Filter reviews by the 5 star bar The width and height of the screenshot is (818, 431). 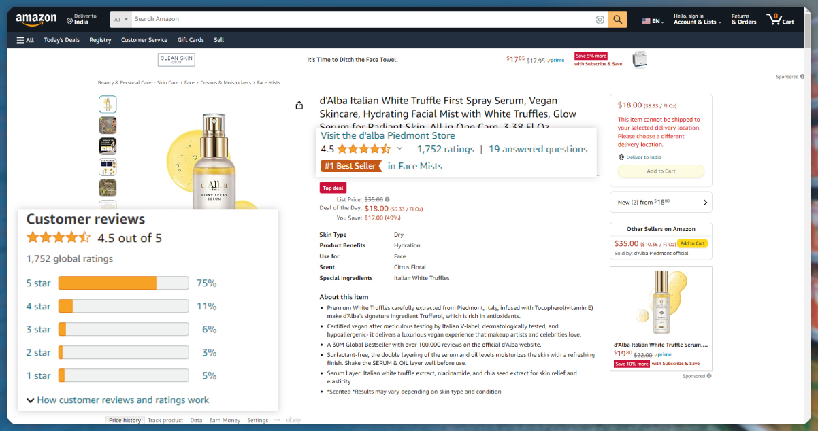tap(123, 283)
